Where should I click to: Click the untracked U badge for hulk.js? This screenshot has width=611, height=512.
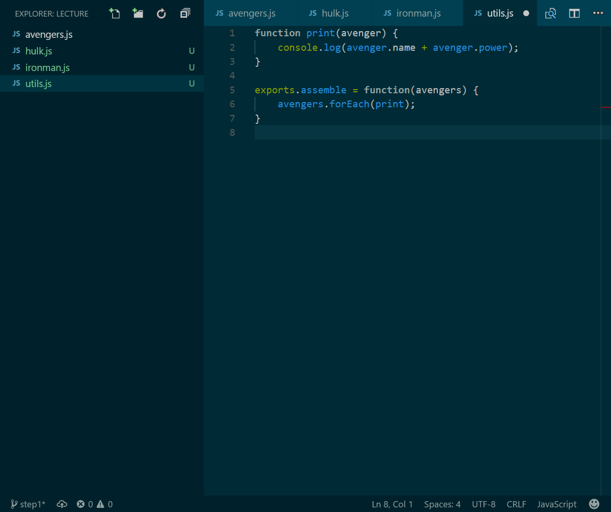192,51
